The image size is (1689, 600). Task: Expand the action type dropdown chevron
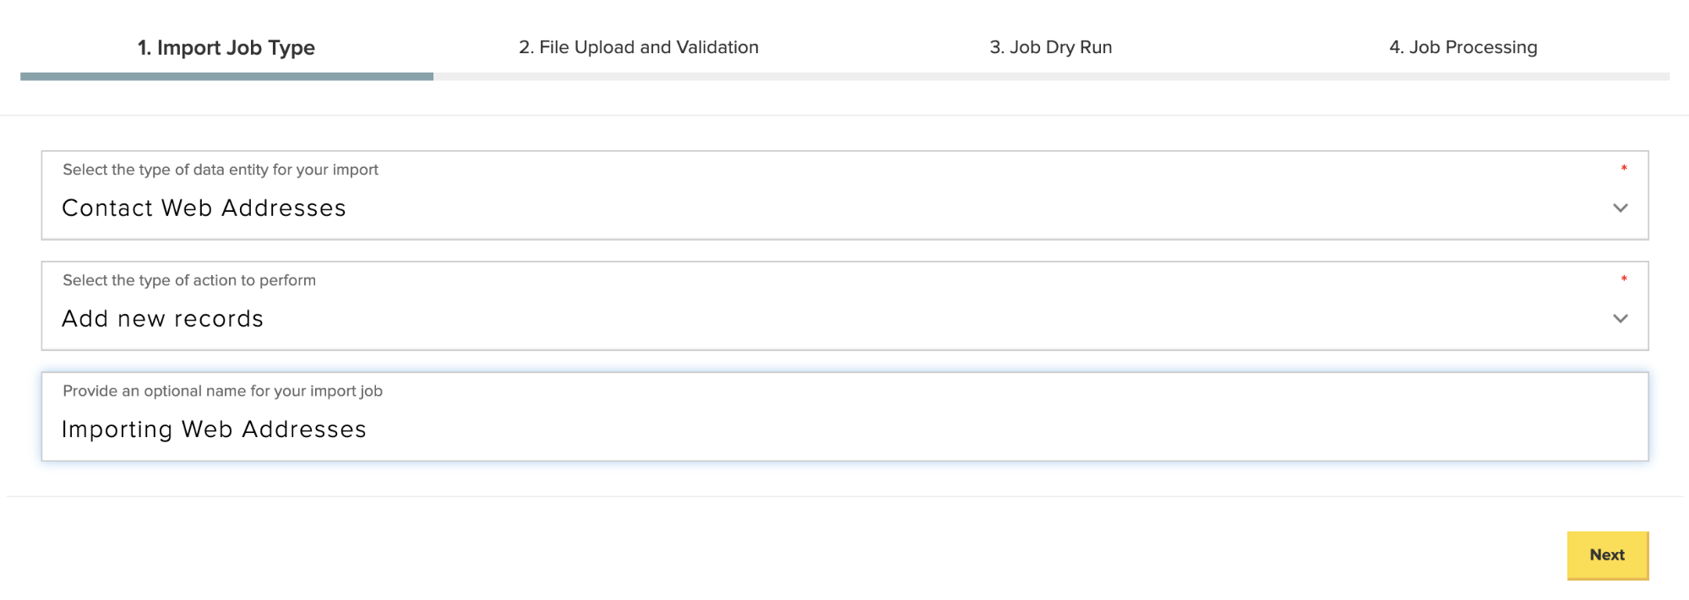pyautogui.click(x=1620, y=318)
